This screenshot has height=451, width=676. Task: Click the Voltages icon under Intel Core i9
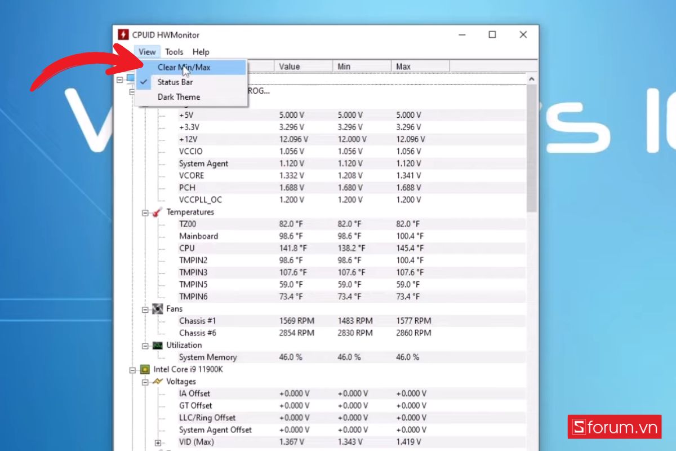coord(157,382)
